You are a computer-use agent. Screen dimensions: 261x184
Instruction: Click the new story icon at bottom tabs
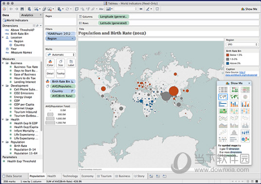[165, 176]
